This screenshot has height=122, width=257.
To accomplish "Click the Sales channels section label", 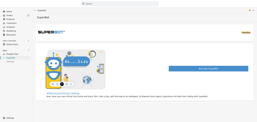I will click(x=9, y=41).
